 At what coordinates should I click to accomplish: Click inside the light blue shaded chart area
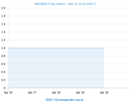pyautogui.click(x=56, y=68)
